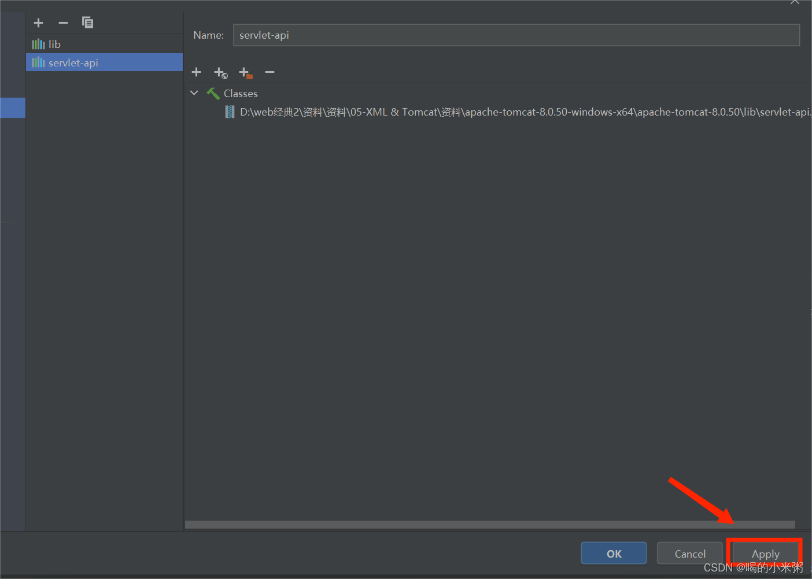
Task: Edit the library Name field
Action: (516, 35)
